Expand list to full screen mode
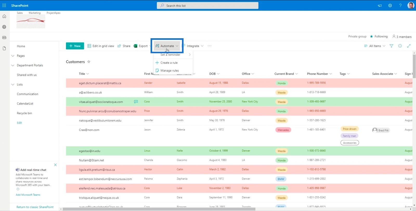The width and height of the screenshot is (416, 211). tap(409, 46)
